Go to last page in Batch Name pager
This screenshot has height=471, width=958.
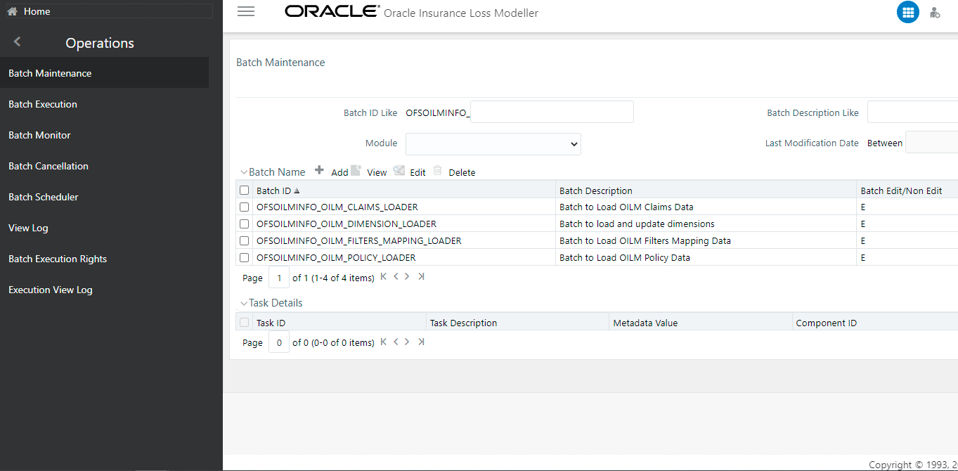pos(421,277)
